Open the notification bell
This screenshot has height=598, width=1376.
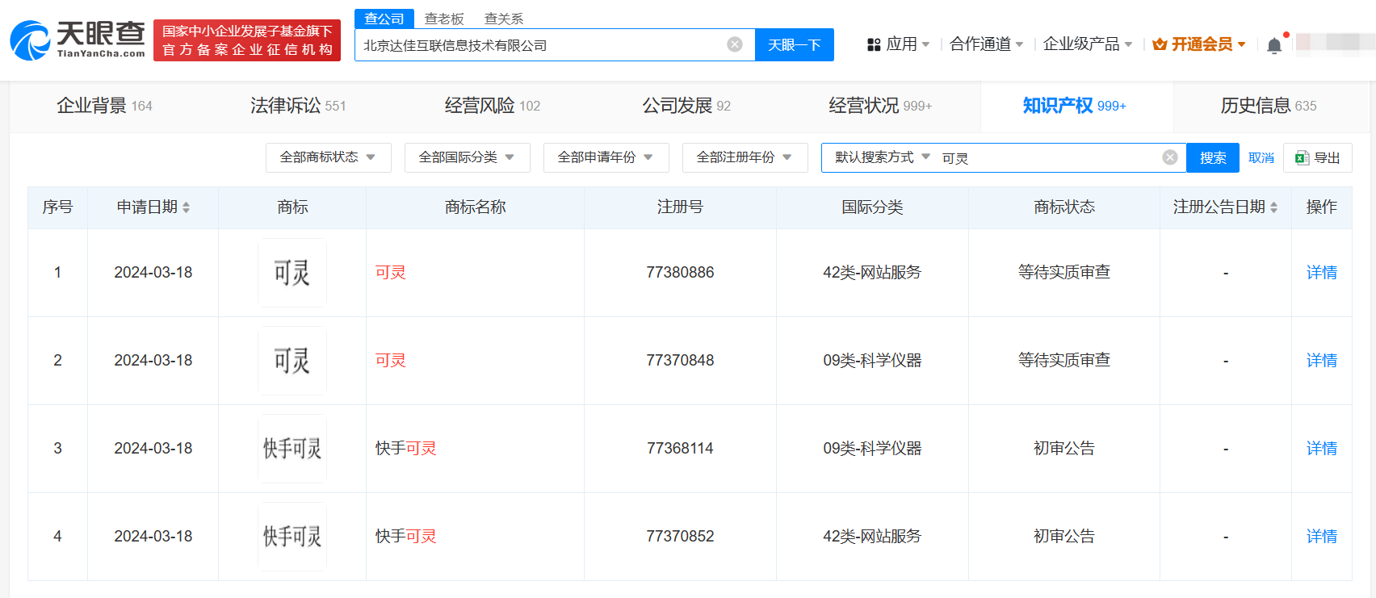1274,45
